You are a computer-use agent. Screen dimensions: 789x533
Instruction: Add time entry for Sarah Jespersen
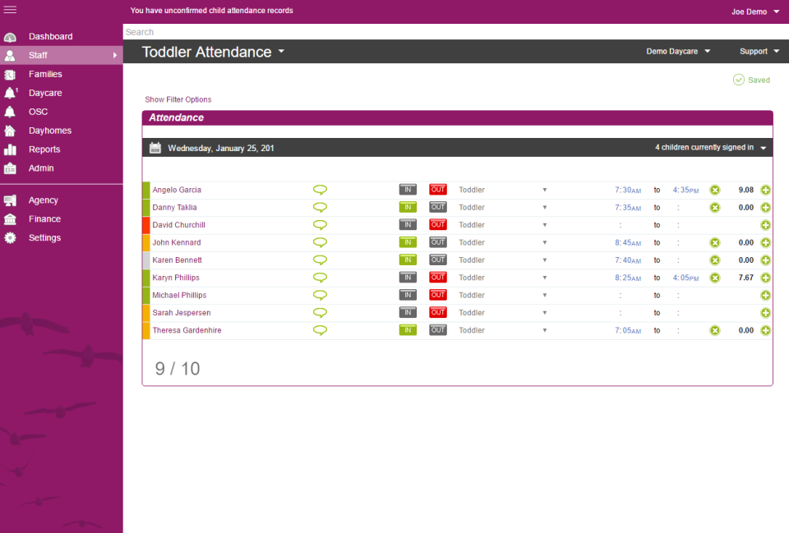point(765,313)
